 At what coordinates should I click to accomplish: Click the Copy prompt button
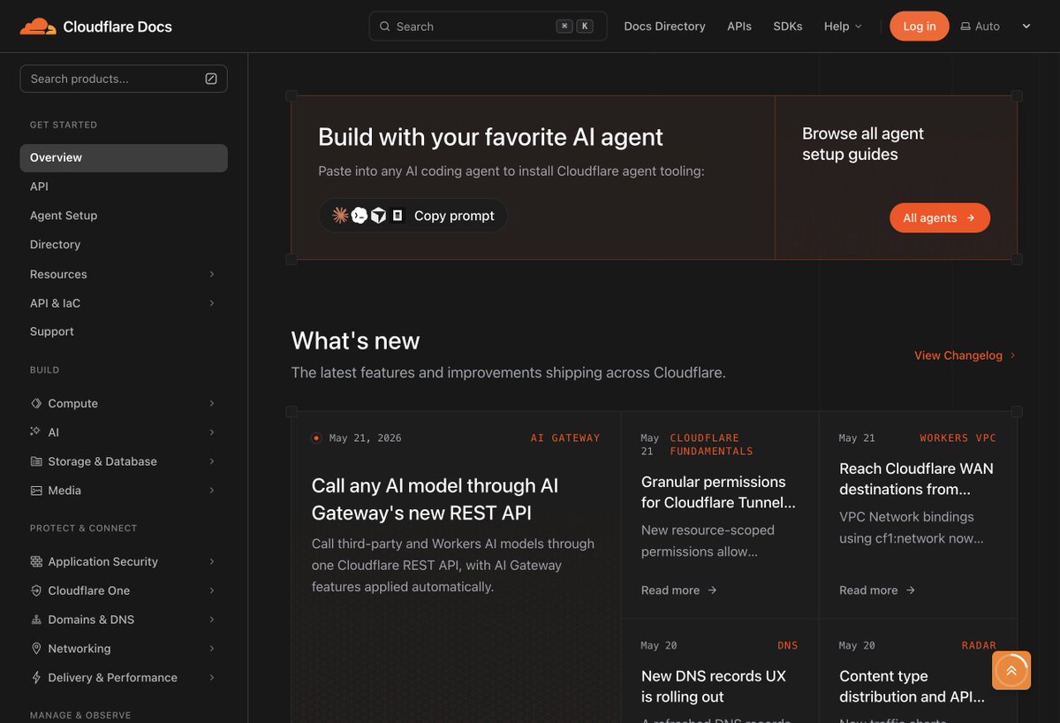(413, 216)
